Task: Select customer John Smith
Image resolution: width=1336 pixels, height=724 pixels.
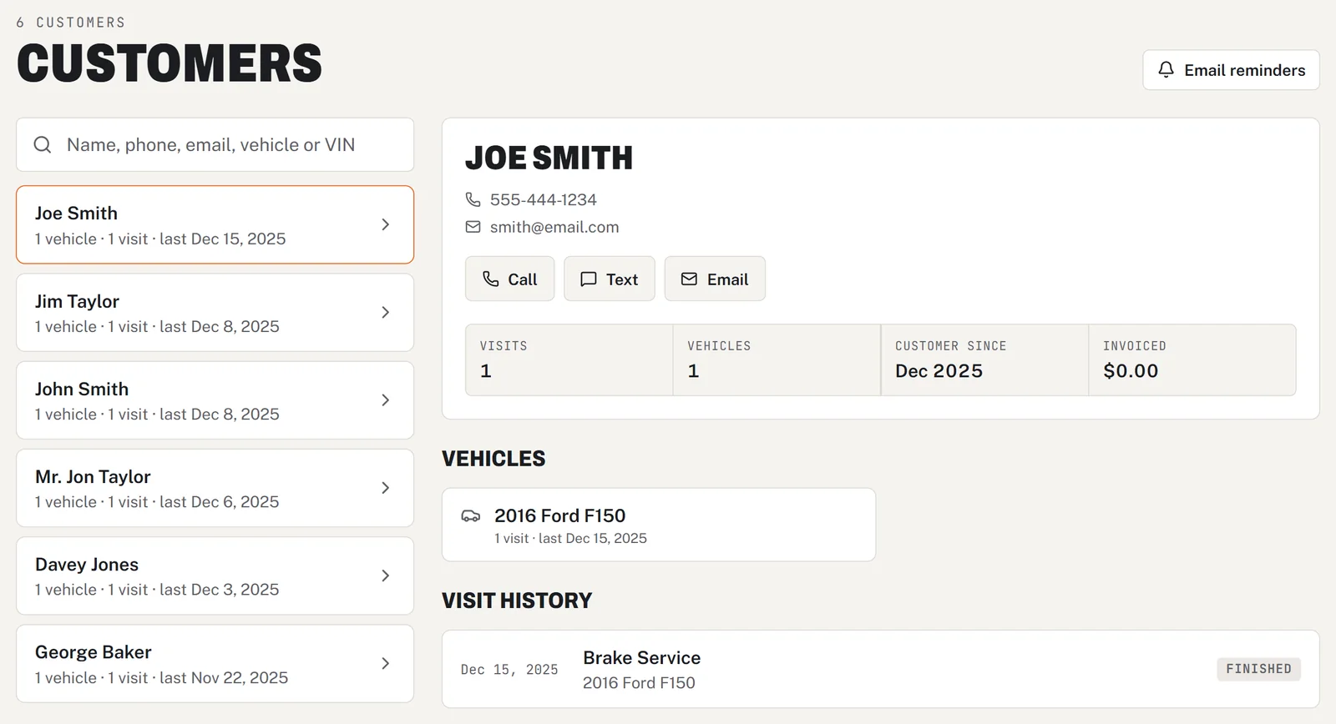Action: point(215,400)
